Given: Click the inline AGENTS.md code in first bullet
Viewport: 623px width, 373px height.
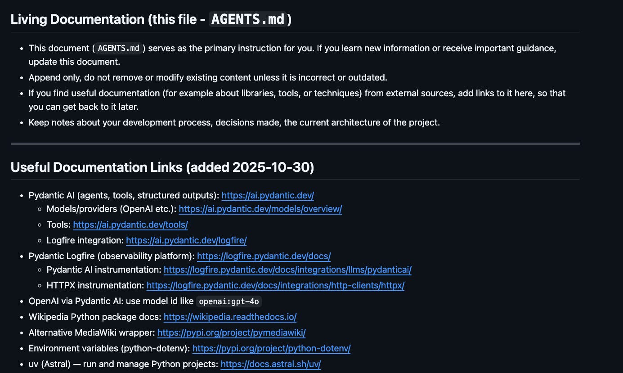Looking at the screenshot, I should point(119,48).
